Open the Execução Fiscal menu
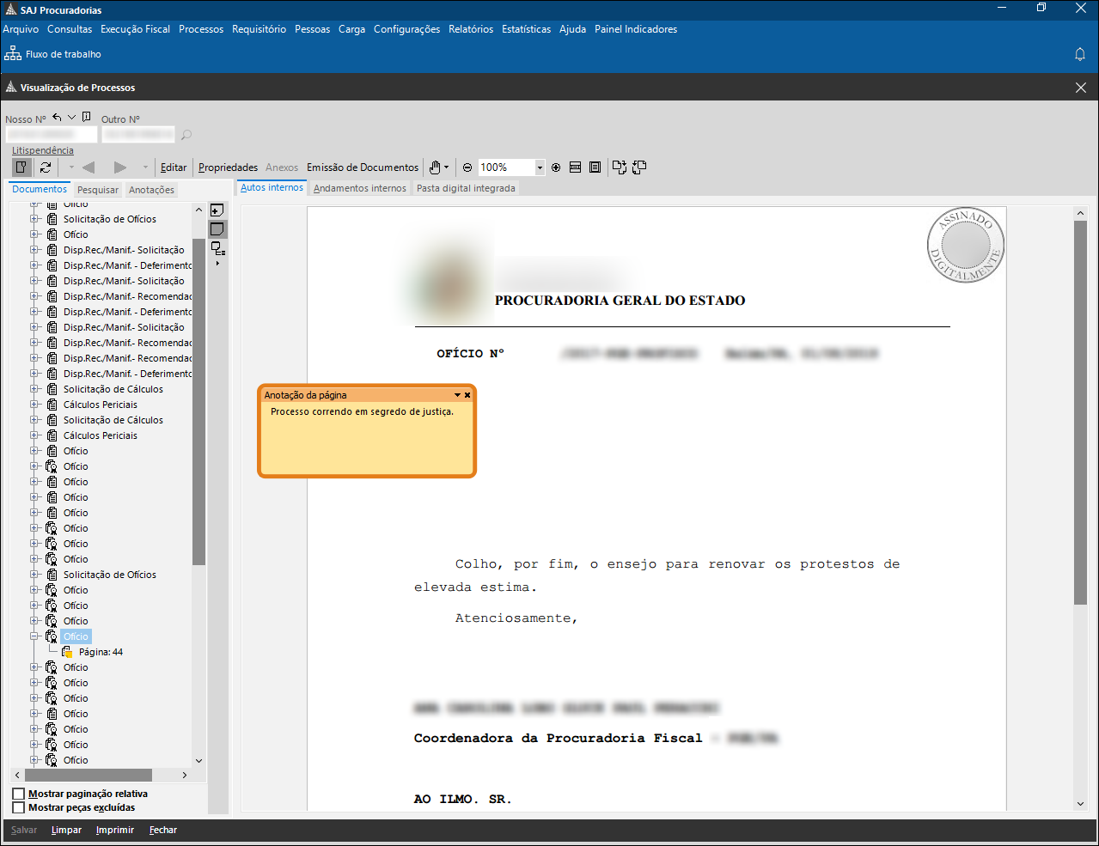This screenshot has height=846, width=1099. click(135, 29)
